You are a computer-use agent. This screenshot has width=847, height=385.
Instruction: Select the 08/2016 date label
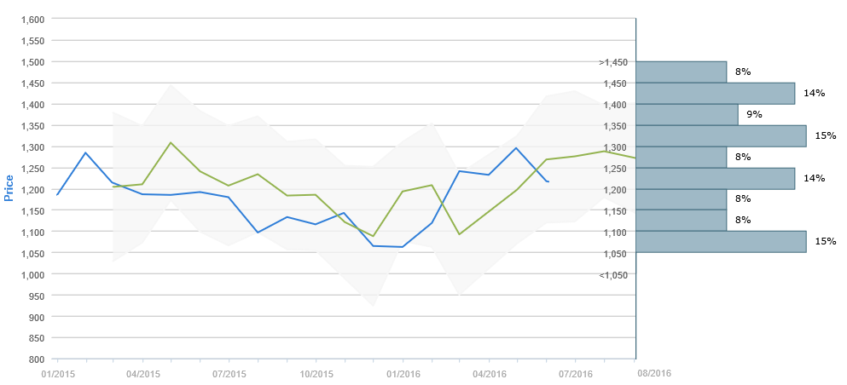click(653, 373)
